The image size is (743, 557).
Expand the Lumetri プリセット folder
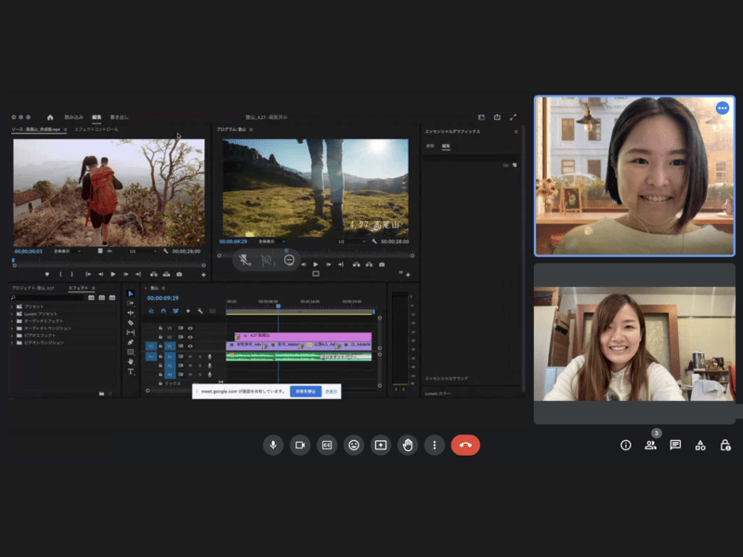click(13, 314)
